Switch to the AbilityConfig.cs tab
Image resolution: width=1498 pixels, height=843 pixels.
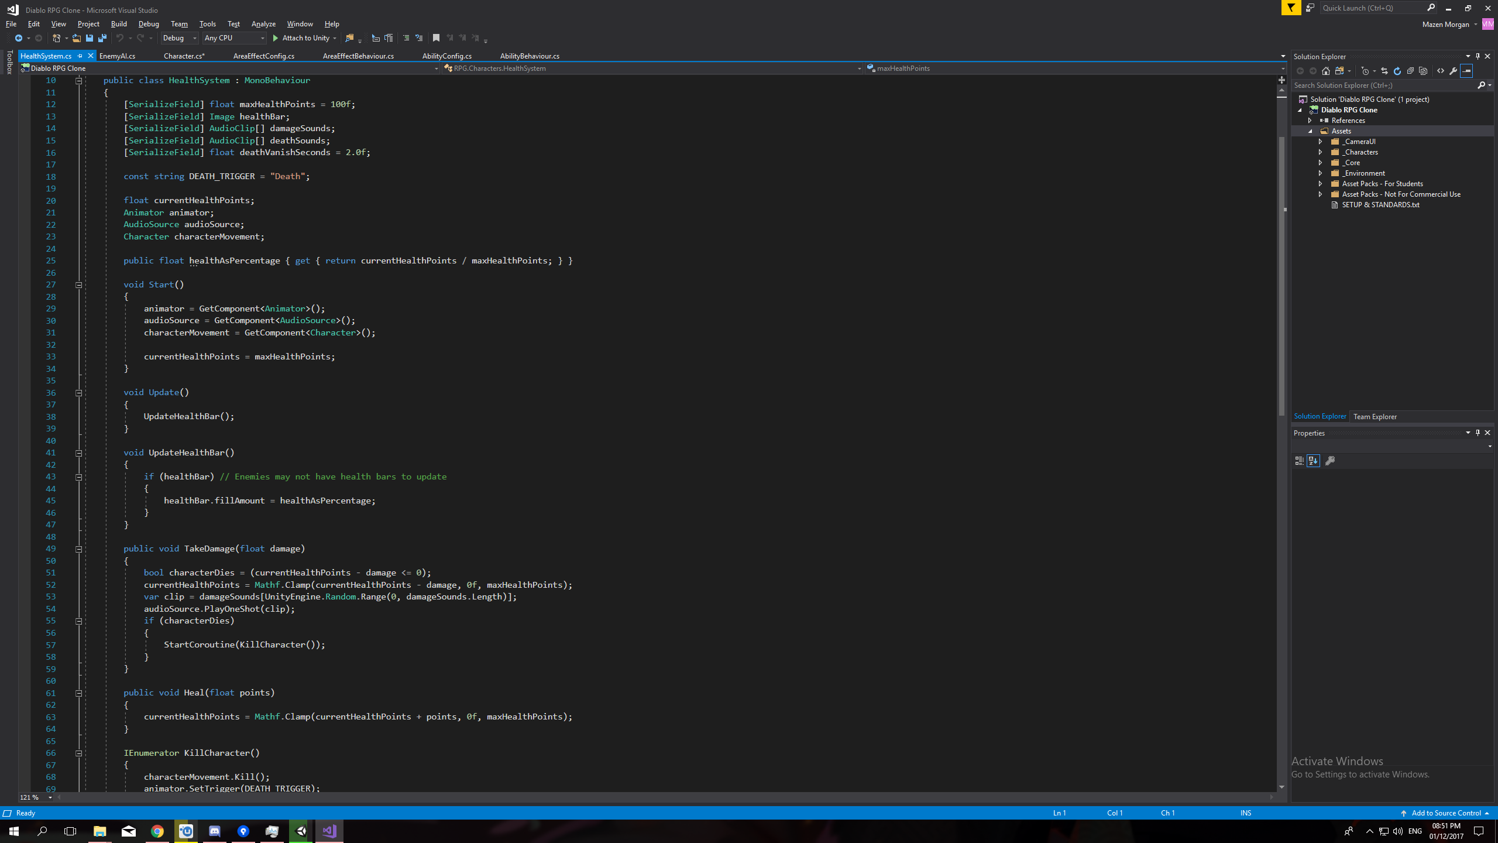[x=445, y=56]
